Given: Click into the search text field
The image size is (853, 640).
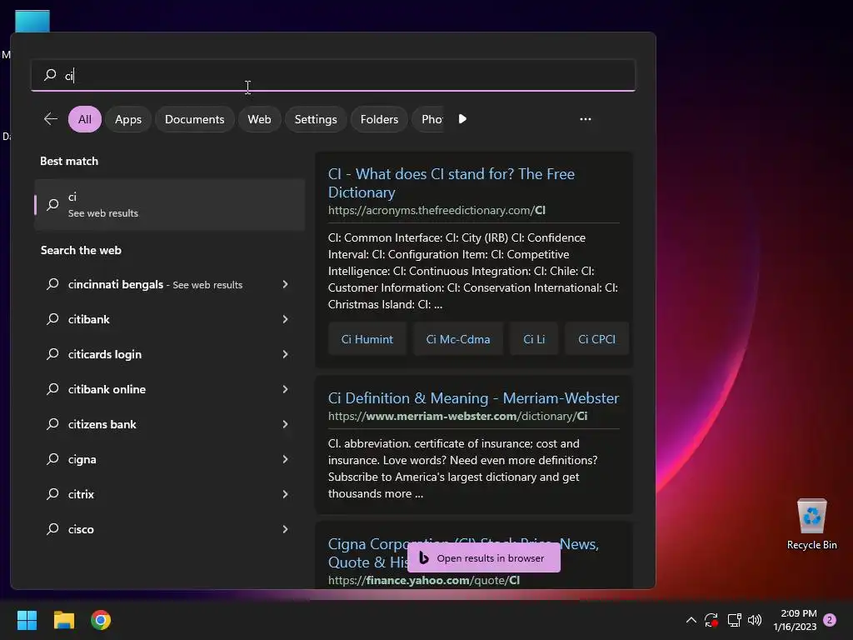Looking at the screenshot, I should (333, 75).
